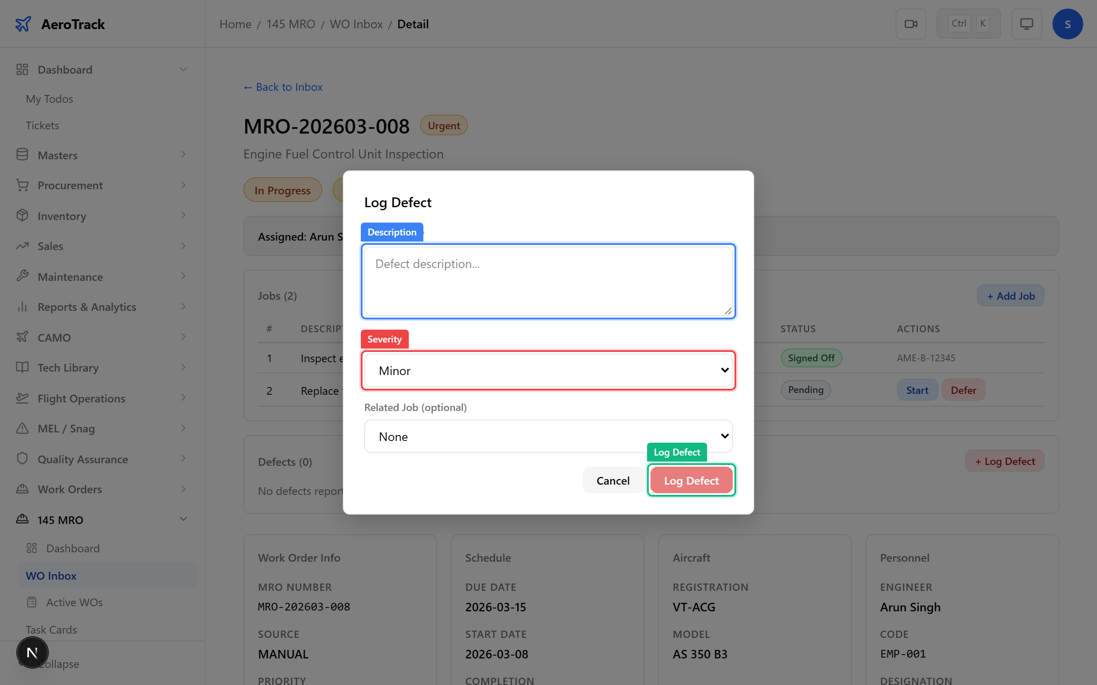This screenshot has width=1097, height=685.
Task: Open the Procurement cart icon
Action: [x=22, y=185]
